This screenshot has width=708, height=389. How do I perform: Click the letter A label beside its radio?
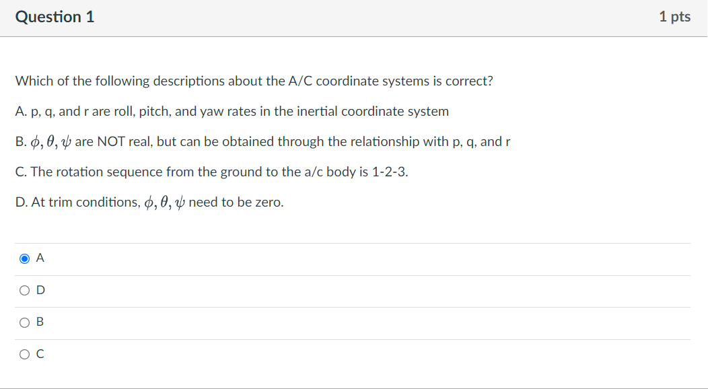(40, 257)
